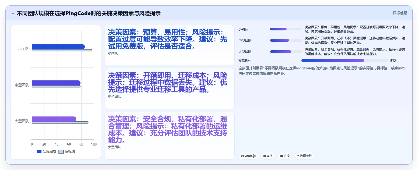
Task: Click the right-panel text about 先试用免费版
Action: click(x=355, y=29)
